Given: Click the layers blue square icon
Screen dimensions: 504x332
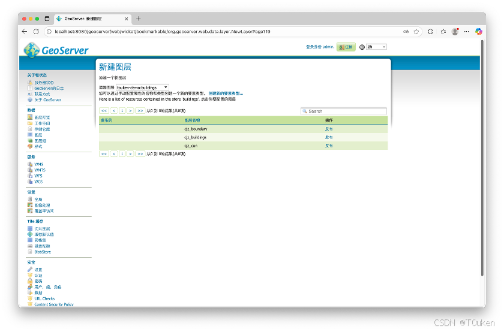Looking at the screenshot, I should (30, 135).
